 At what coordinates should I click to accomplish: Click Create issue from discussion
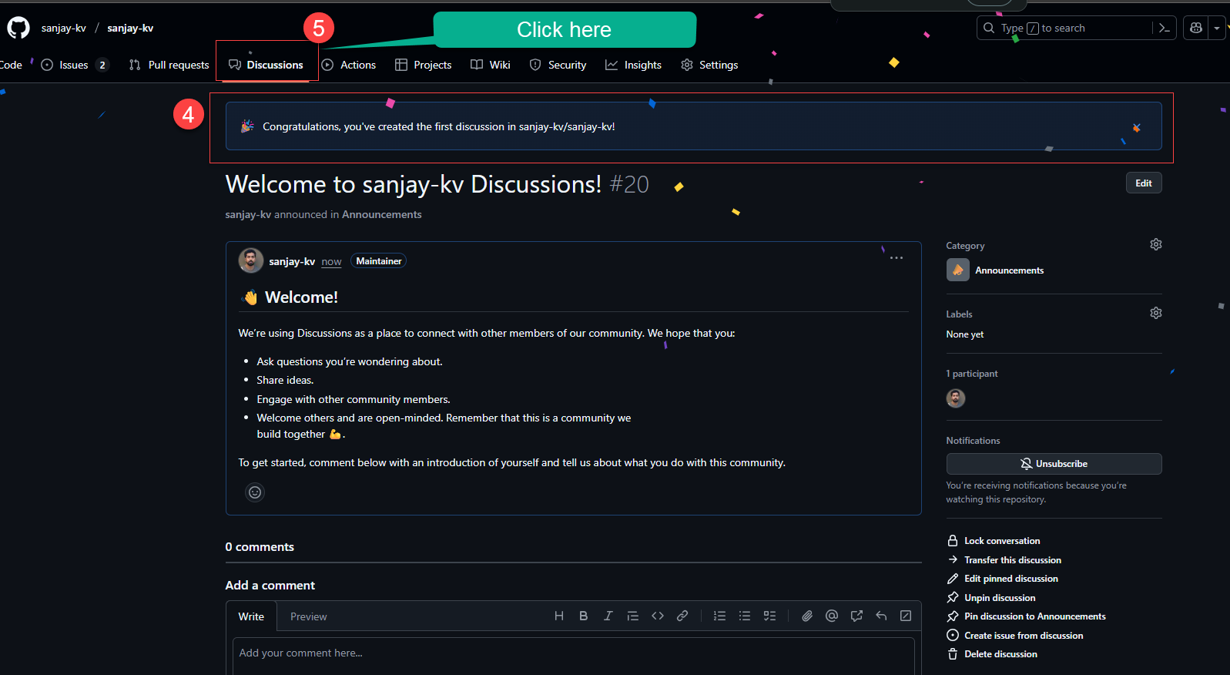[x=1015, y=636]
